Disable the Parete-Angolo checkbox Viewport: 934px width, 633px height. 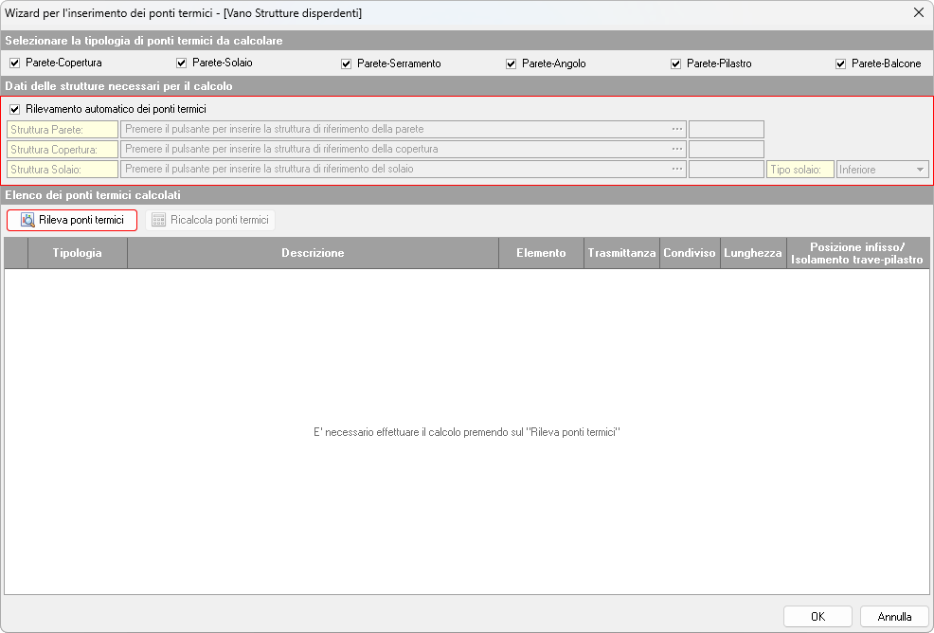(x=512, y=63)
